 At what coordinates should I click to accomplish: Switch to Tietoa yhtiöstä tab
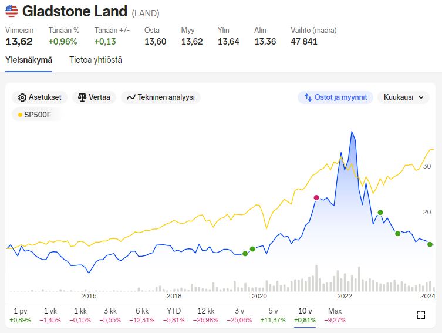(x=96, y=60)
